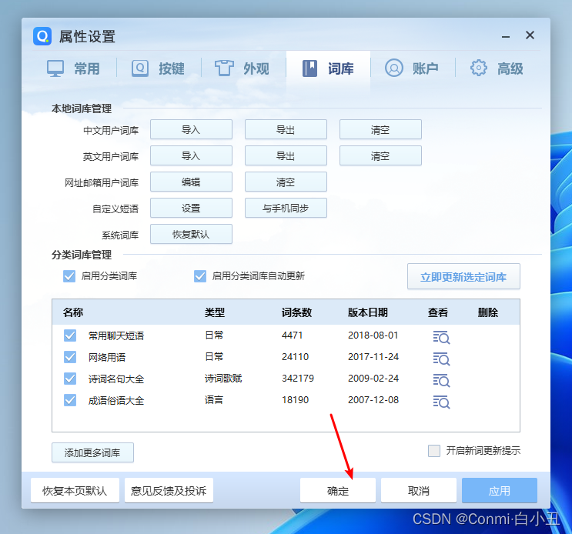Image resolution: width=572 pixels, height=534 pixels.
Task: Uncheck the 诗词名句大全 dictionary
Action: click(x=70, y=379)
